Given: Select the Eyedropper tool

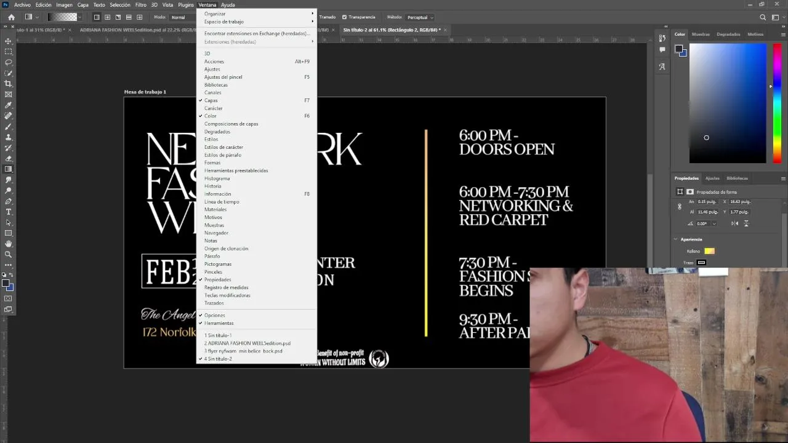Looking at the screenshot, I should [x=9, y=105].
